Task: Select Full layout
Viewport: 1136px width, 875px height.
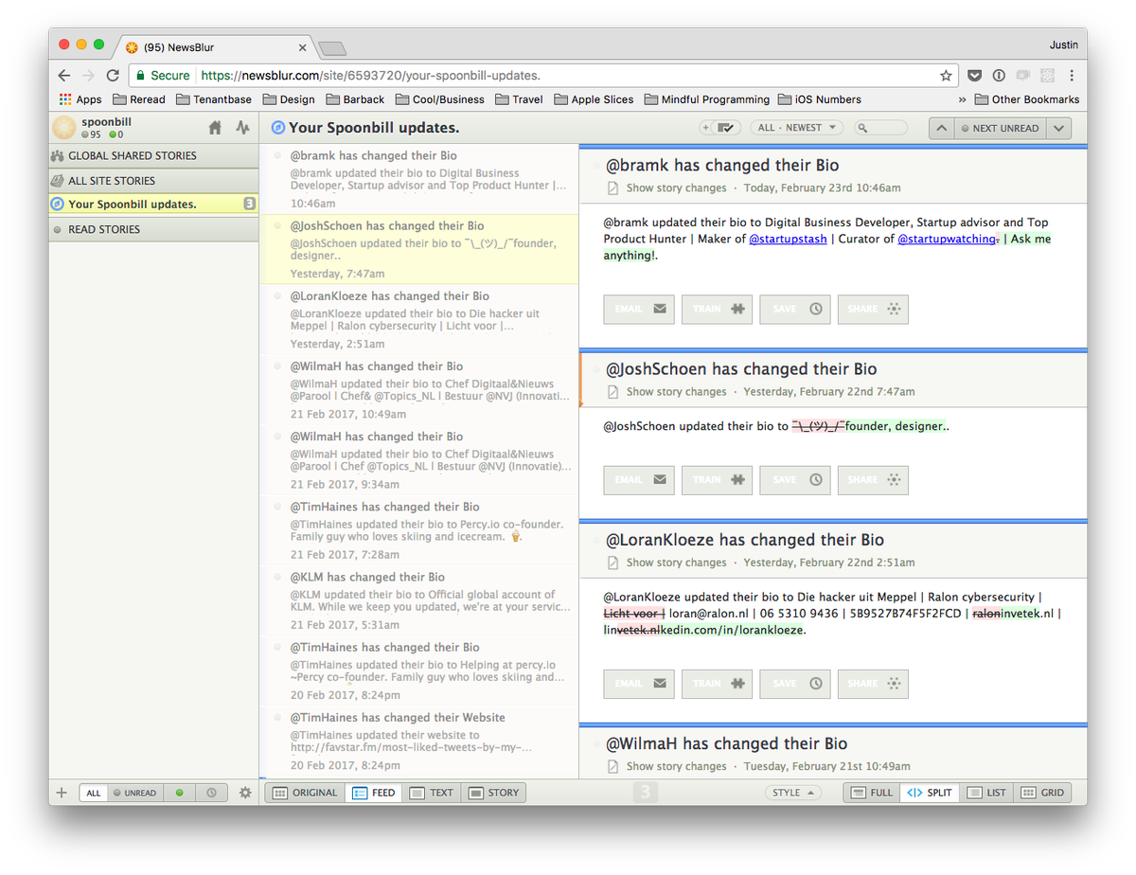Action: click(x=871, y=793)
